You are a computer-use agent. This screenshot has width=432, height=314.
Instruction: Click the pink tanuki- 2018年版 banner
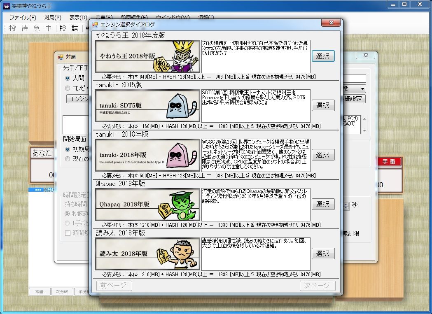pyautogui.click(x=147, y=155)
